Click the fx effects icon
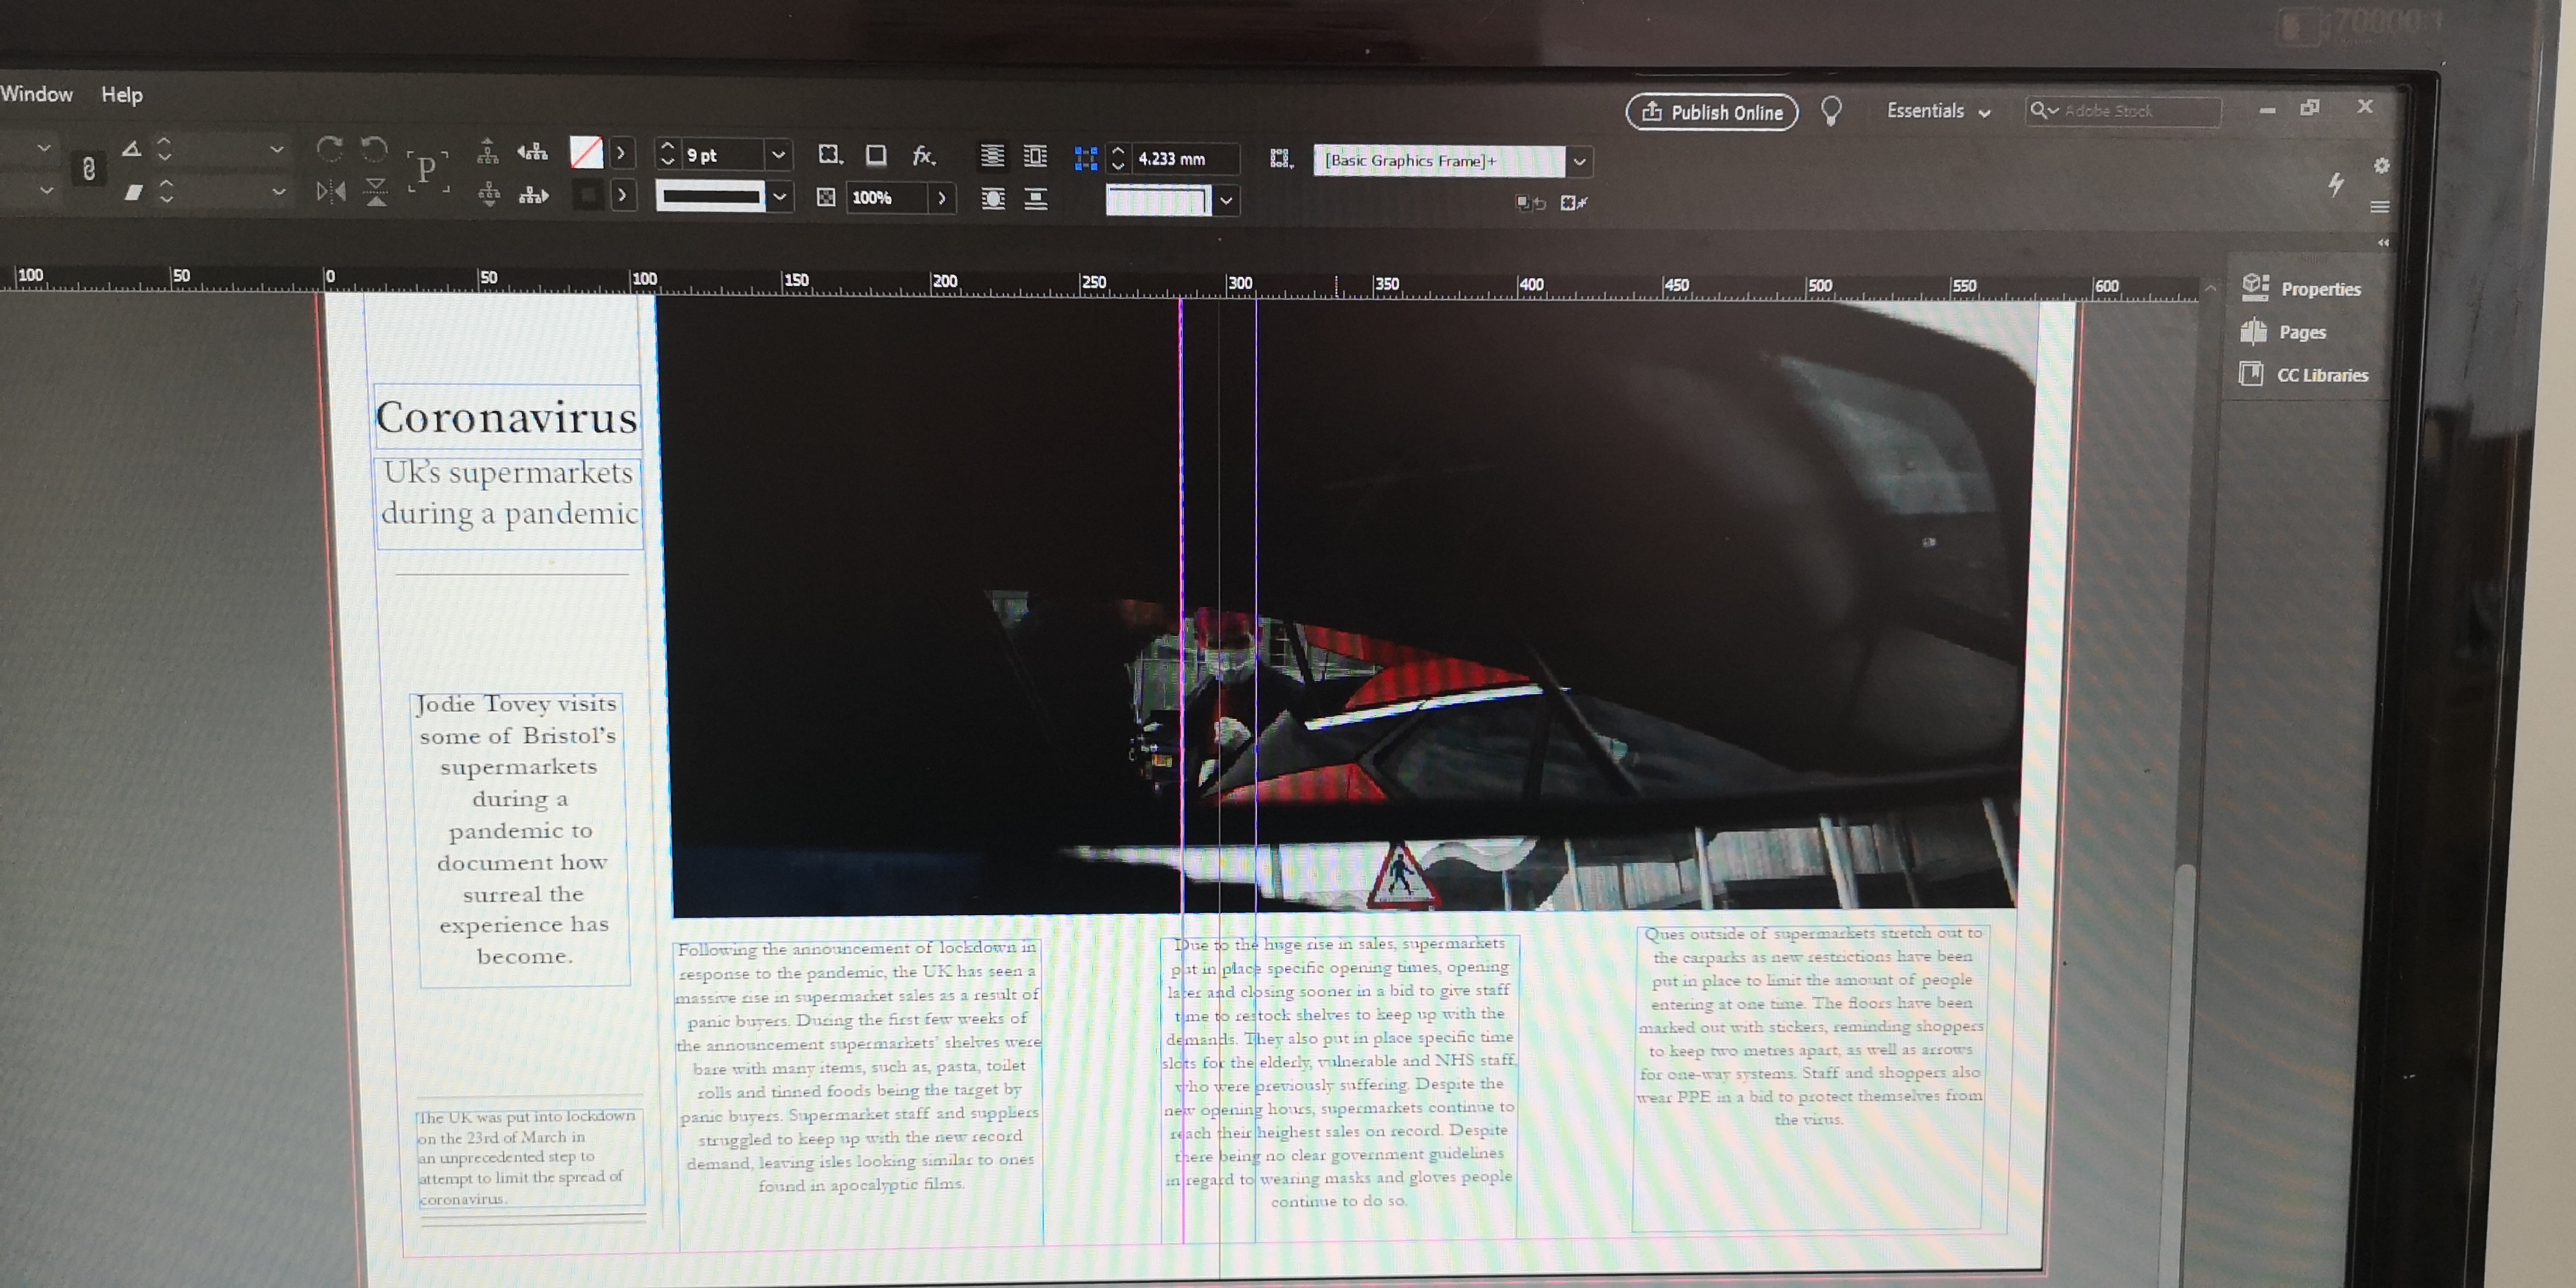The width and height of the screenshot is (2576, 1288). click(x=922, y=155)
